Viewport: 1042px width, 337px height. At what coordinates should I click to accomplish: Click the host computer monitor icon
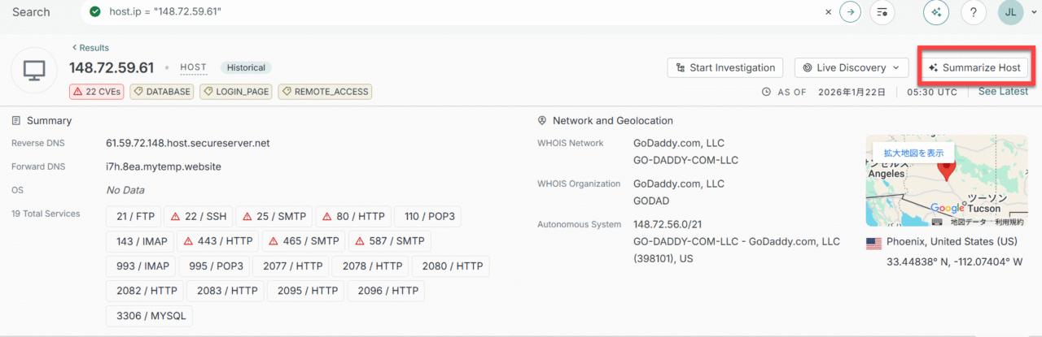point(33,70)
